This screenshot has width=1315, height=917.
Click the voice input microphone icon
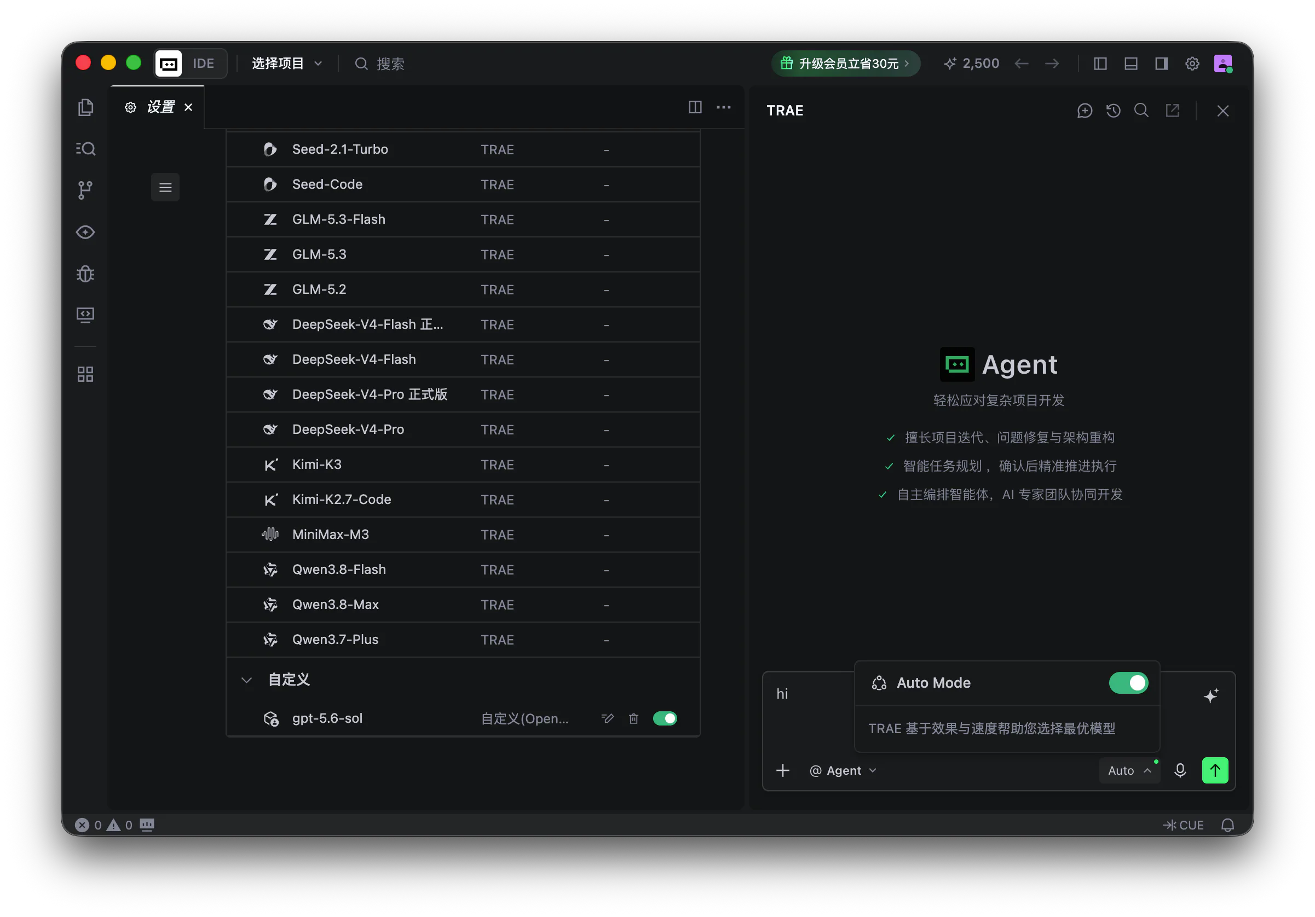pos(1179,770)
